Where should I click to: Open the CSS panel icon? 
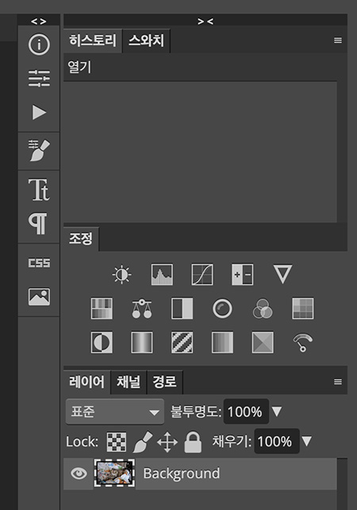(x=39, y=263)
